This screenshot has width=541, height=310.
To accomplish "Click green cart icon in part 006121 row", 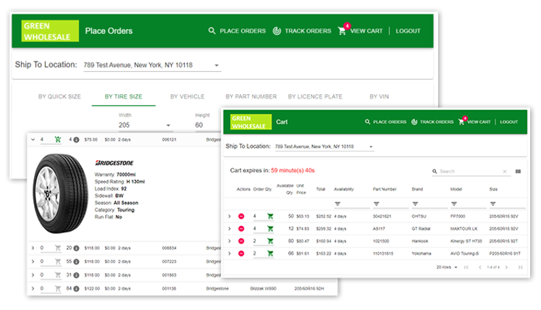I will tap(58, 140).
